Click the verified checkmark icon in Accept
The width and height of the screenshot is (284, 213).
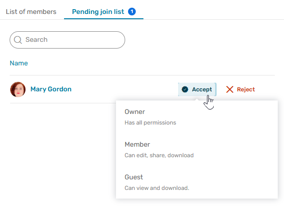(x=185, y=89)
